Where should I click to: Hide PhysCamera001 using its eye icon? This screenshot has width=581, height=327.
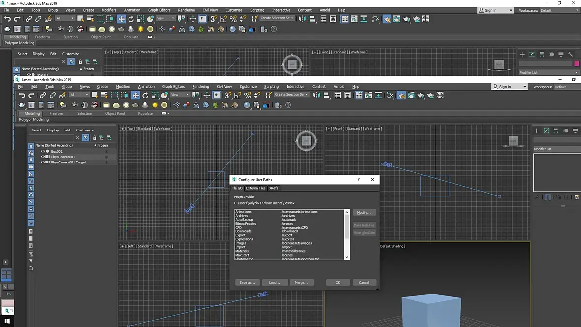[43, 157]
